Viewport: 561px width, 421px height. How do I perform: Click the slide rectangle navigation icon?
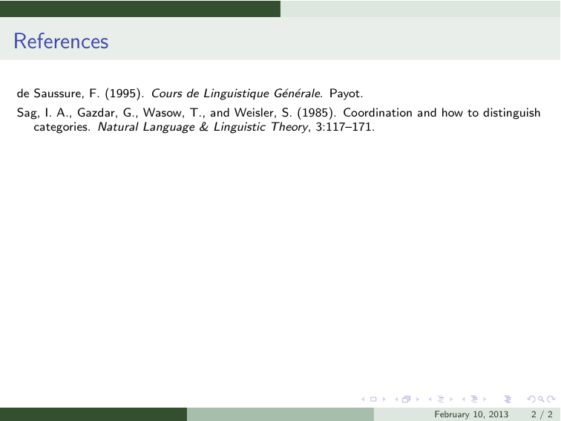pos(373,399)
